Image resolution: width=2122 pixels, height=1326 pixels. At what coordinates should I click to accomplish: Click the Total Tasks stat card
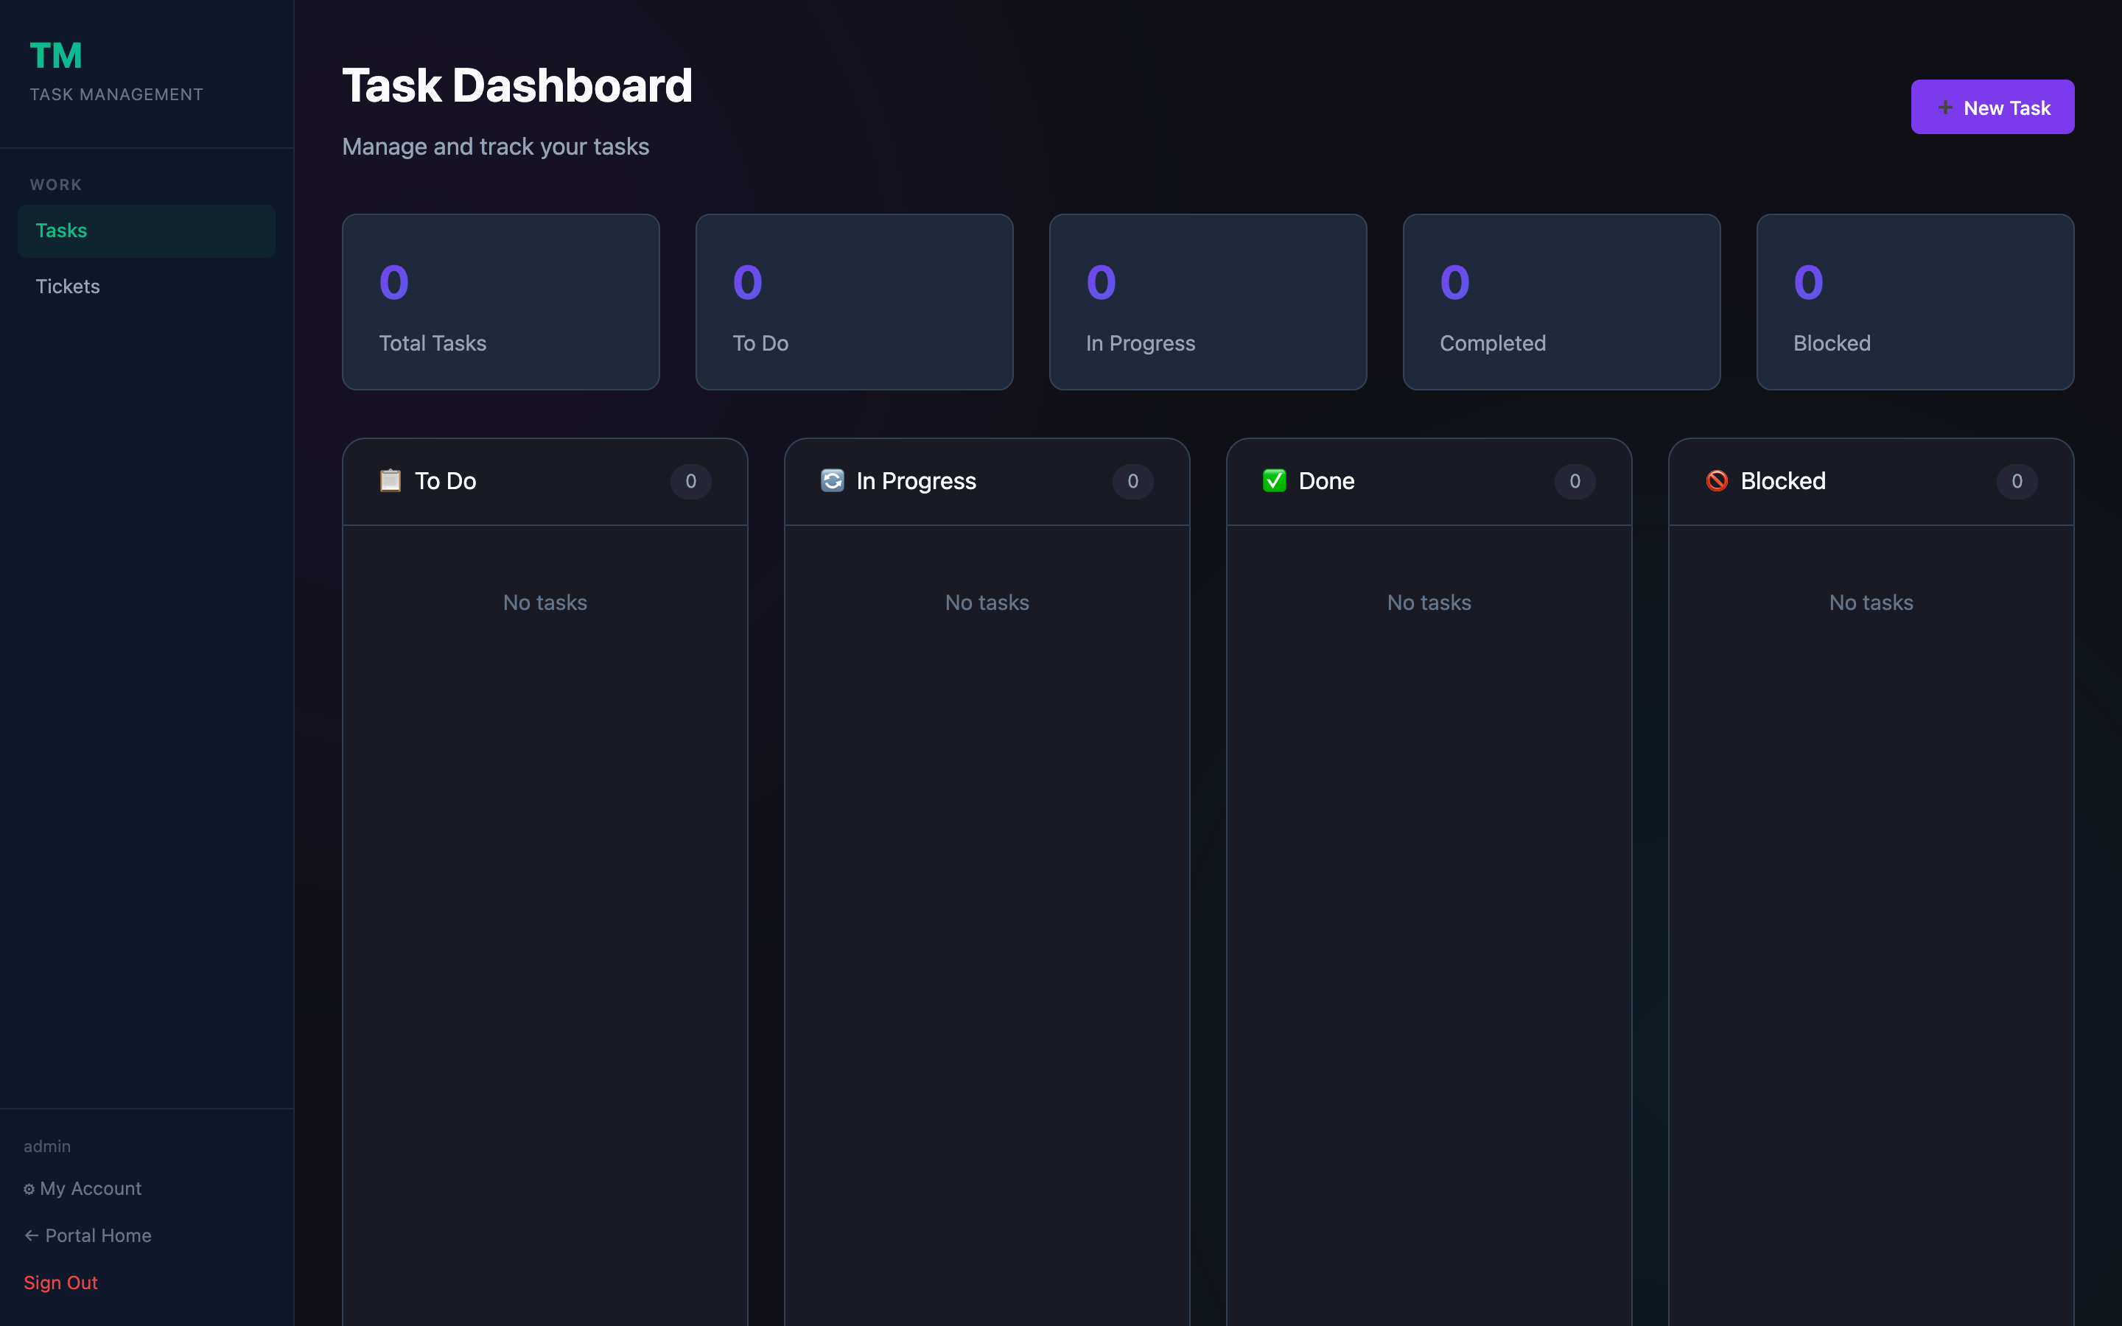[500, 302]
